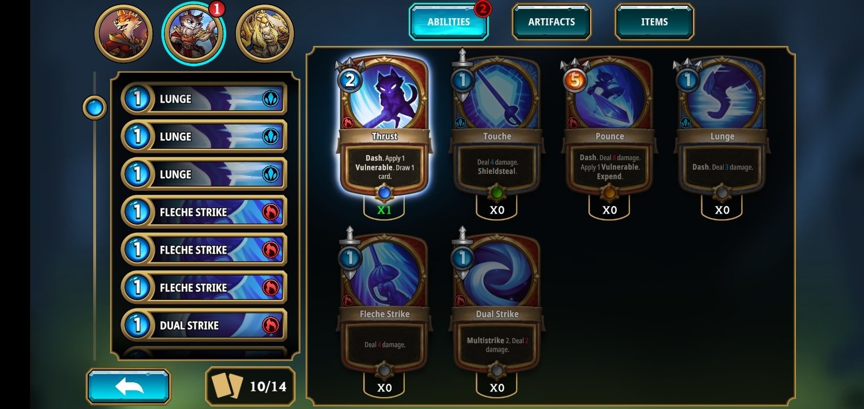Select the blonde bearded hero portrait
Image resolution: width=864 pixels, height=409 pixels.
pyautogui.click(x=264, y=33)
